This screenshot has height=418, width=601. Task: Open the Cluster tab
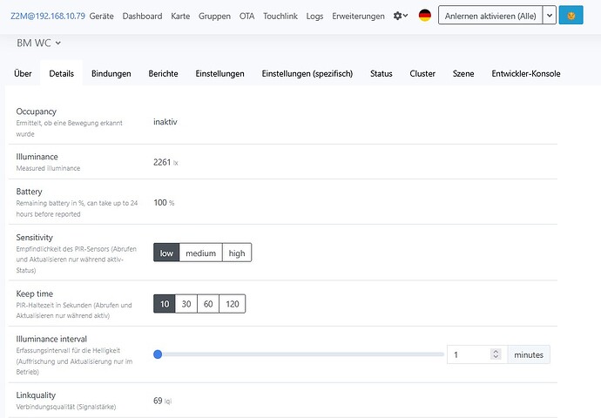click(x=422, y=73)
